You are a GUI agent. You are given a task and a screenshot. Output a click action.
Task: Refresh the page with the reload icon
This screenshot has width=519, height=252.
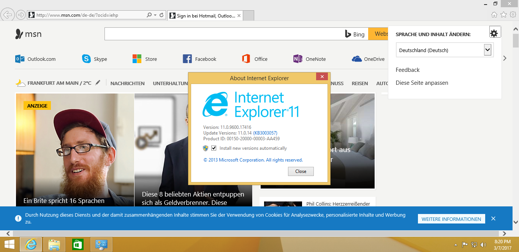(x=161, y=15)
